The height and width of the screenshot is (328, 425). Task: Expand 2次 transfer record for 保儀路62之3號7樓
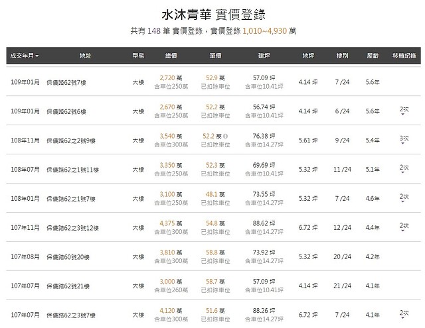[404, 314]
